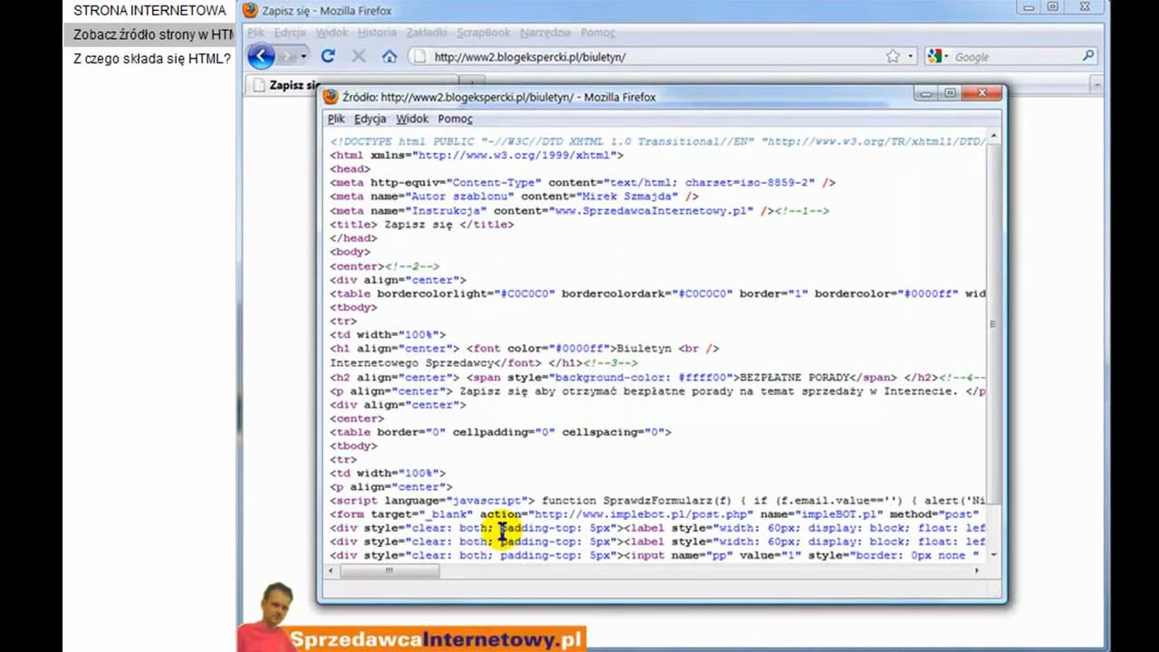Image resolution: width=1159 pixels, height=652 pixels.
Task: Maximize the page source window
Action: click(x=950, y=93)
